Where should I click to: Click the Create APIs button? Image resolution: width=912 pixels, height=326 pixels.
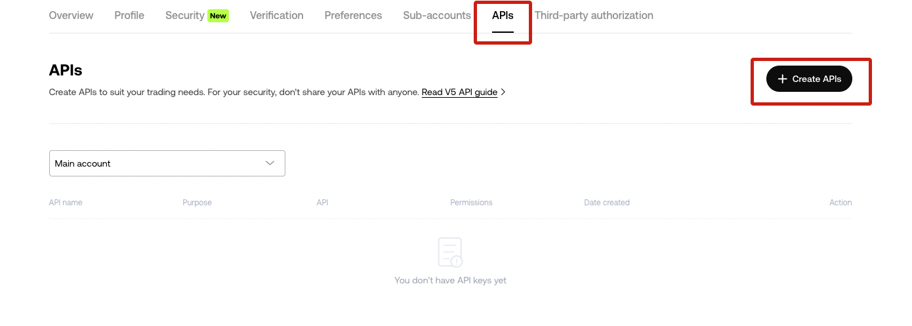click(809, 79)
